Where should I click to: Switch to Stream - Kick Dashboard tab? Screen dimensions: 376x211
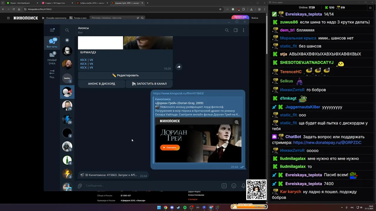coord(22,3)
